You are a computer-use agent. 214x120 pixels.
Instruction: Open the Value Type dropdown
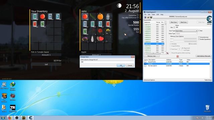[x=186, y=33]
